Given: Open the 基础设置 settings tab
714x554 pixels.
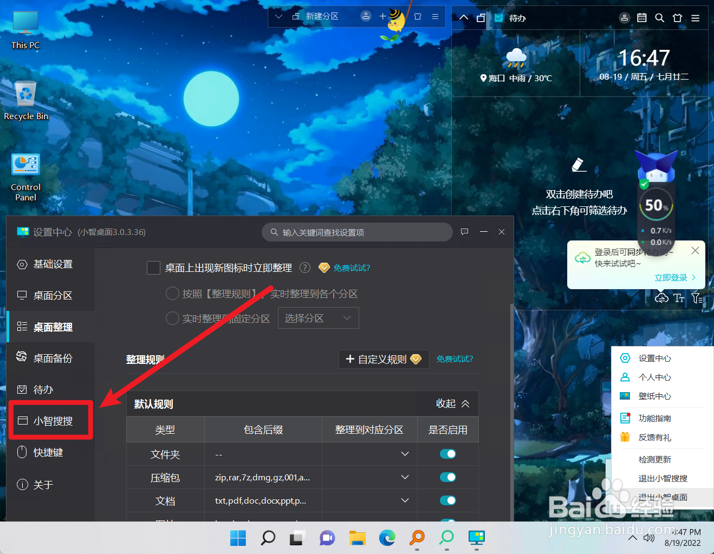Looking at the screenshot, I should pyautogui.click(x=51, y=264).
